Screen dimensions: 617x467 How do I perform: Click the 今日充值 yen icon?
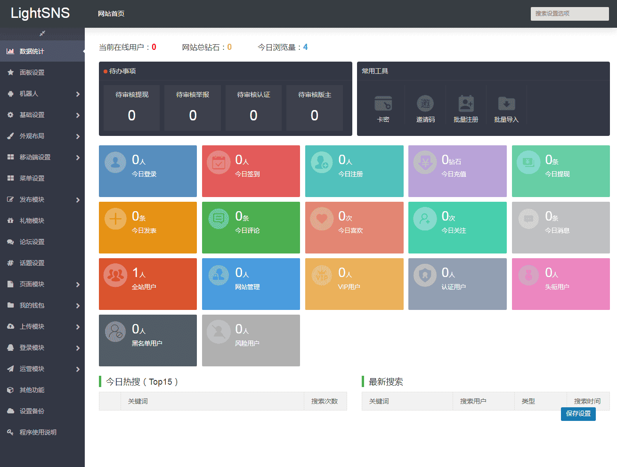(x=425, y=162)
